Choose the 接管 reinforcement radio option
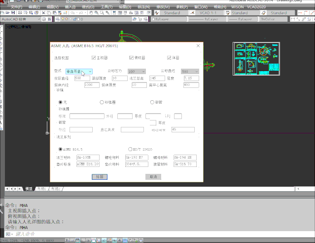Viewport: 315px width, 243px height. [x=152, y=102]
